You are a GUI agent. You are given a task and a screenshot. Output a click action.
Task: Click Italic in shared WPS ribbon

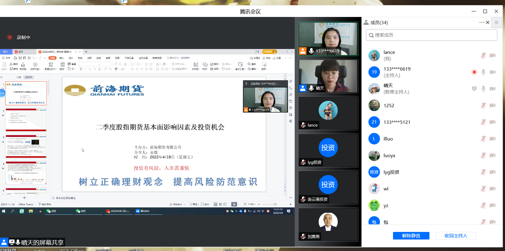click(x=85, y=69)
